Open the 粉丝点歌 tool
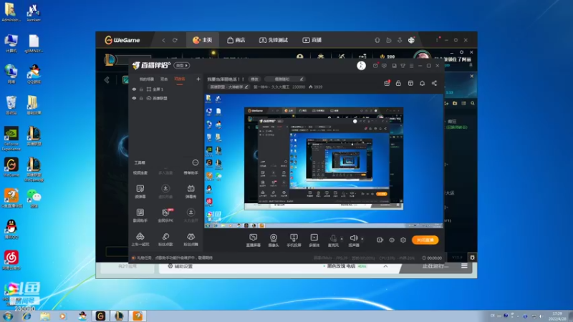 (x=165, y=240)
